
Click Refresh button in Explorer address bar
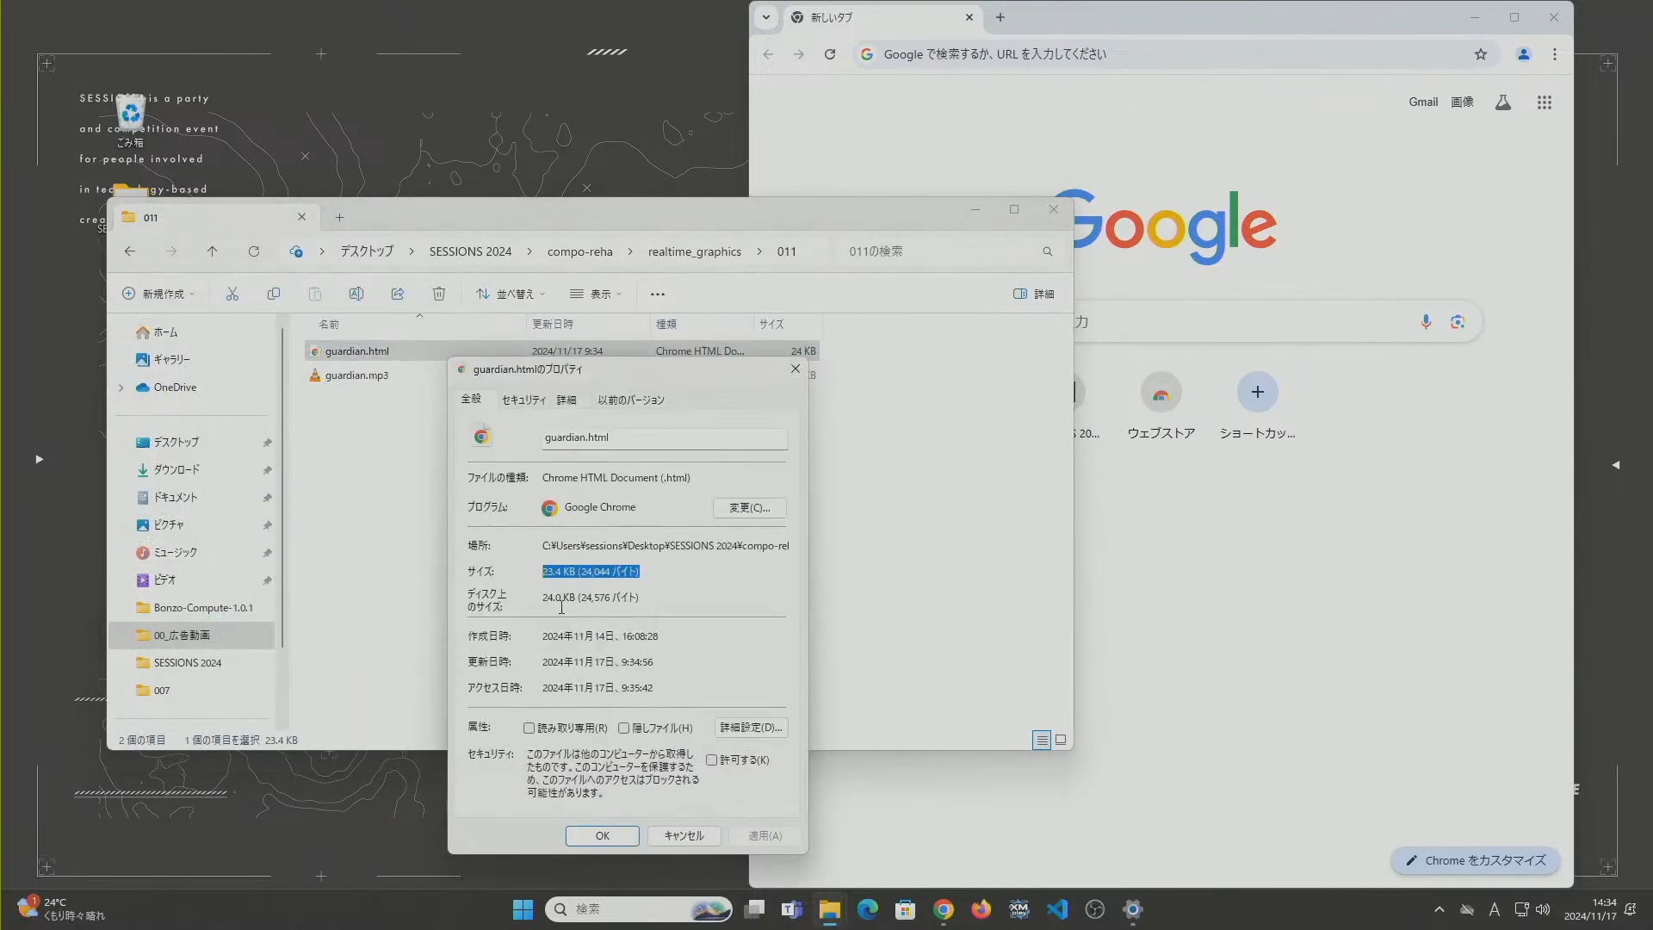point(254,251)
